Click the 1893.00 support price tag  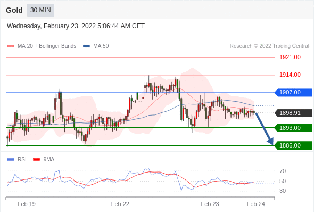[293, 128]
